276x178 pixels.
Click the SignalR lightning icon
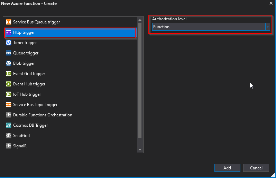[x=8, y=146]
